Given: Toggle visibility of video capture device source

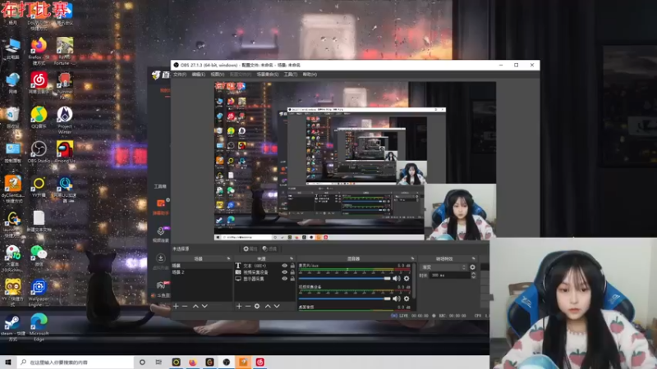Looking at the screenshot, I should 284,272.
